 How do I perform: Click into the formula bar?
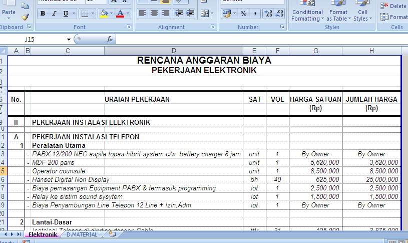pos(261,39)
